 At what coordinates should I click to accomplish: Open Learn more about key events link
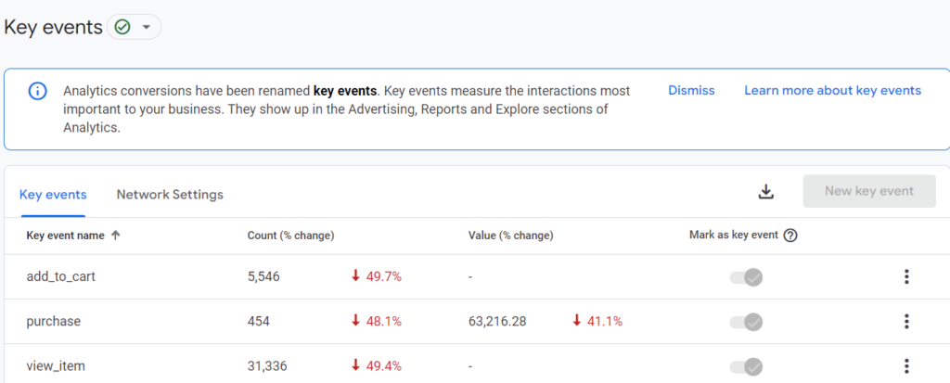point(832,90)
